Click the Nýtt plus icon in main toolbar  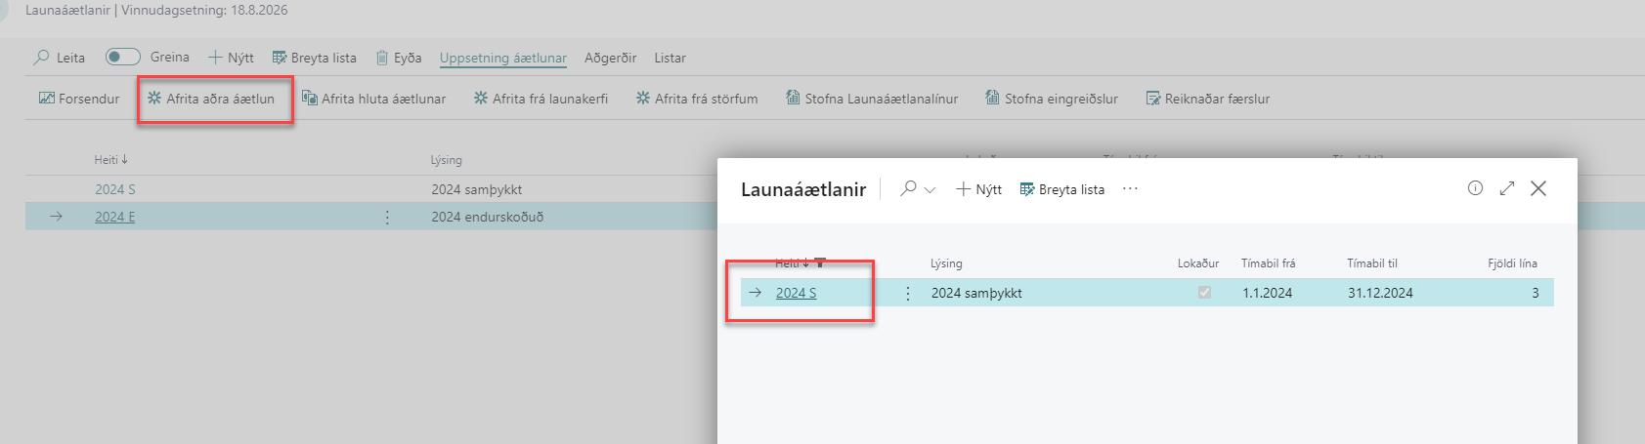coord(216,58)
